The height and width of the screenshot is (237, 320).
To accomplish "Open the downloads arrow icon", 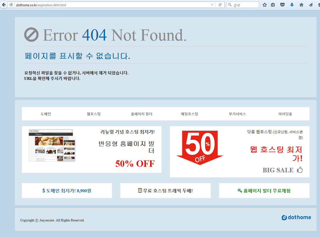I will click(292, 5).
